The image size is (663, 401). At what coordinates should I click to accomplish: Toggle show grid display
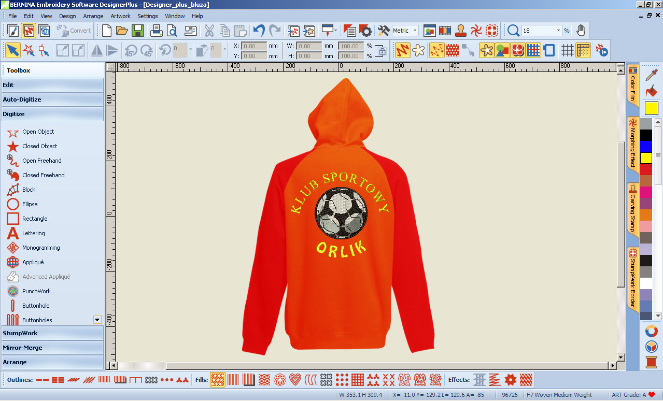(x=568, y=50)
